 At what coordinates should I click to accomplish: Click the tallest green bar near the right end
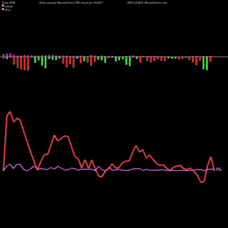coord(207,63)
